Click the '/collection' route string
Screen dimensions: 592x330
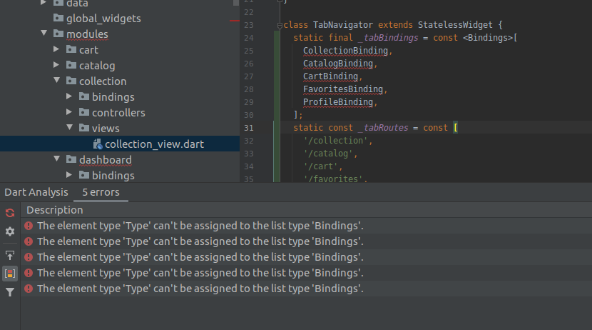(x=336, y=141)
